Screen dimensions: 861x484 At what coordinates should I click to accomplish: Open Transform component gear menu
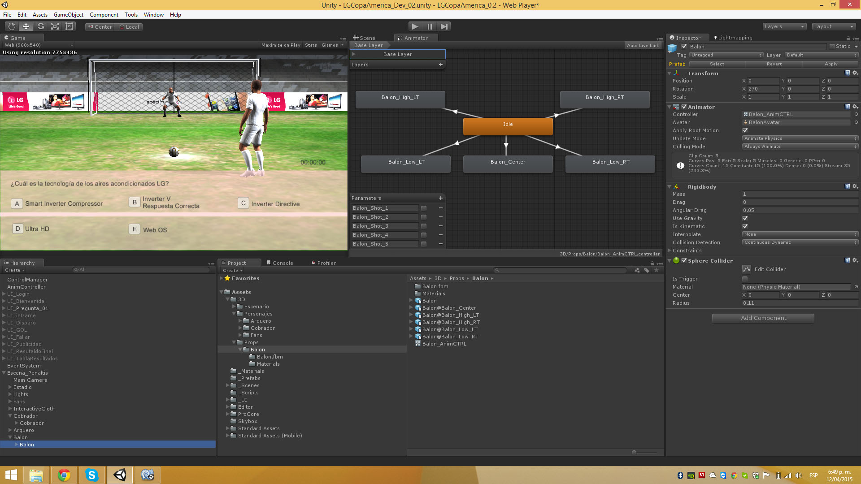(855, 73)
